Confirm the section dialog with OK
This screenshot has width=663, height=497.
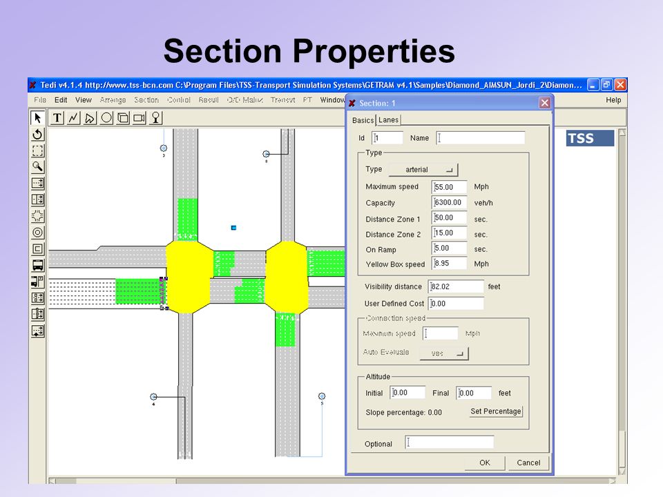tap(485, 462)
